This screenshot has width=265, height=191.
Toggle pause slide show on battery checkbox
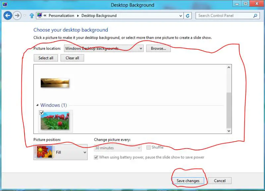tap(96, 157)
